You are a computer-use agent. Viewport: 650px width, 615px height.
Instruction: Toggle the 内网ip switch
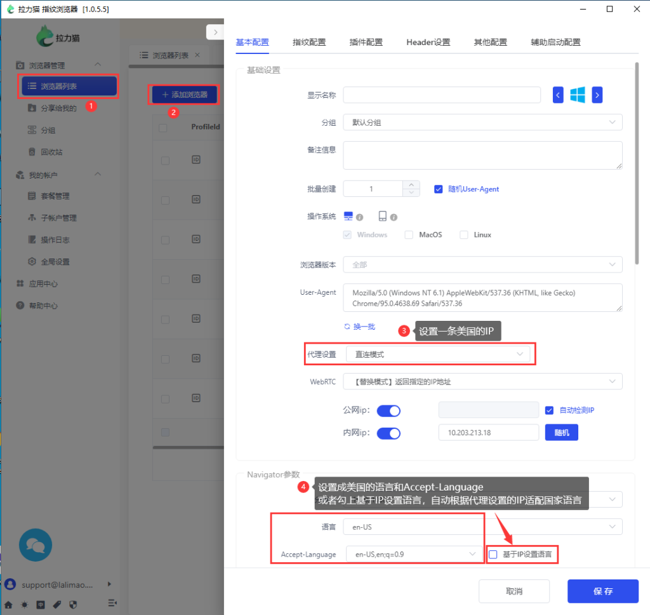(388, 433)
